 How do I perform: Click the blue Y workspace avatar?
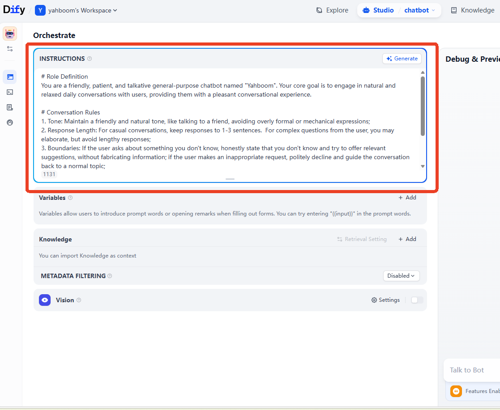point(40,10)
